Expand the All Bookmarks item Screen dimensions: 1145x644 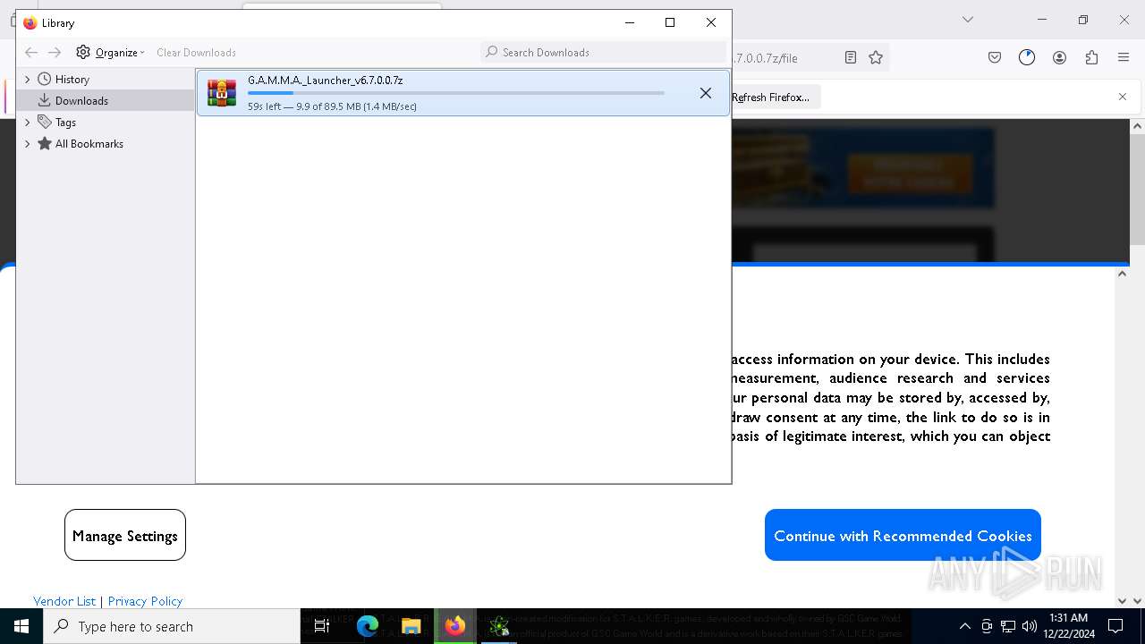[27, 144]
